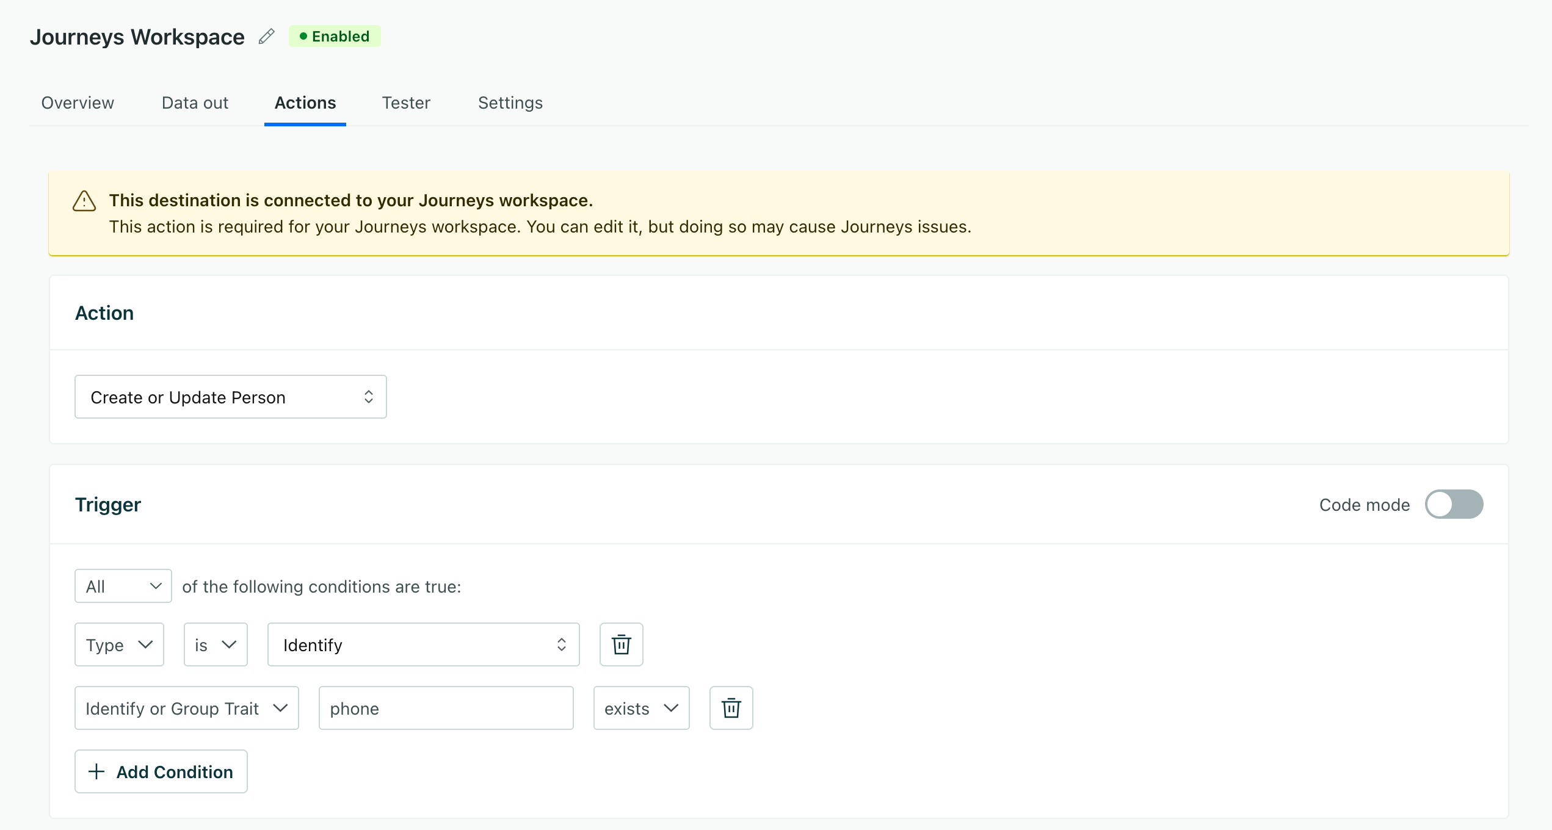Expand the is operator dropdown
This screenshot has height=830, width=1552.
[x=215, y=644]
